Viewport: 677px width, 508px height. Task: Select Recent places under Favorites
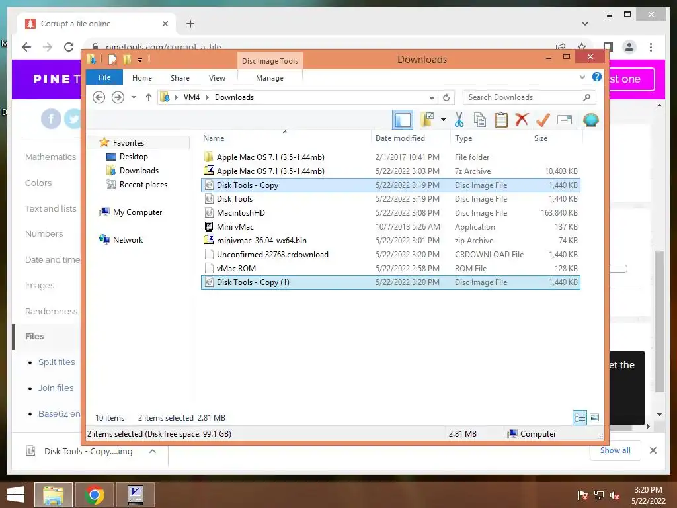143,185
